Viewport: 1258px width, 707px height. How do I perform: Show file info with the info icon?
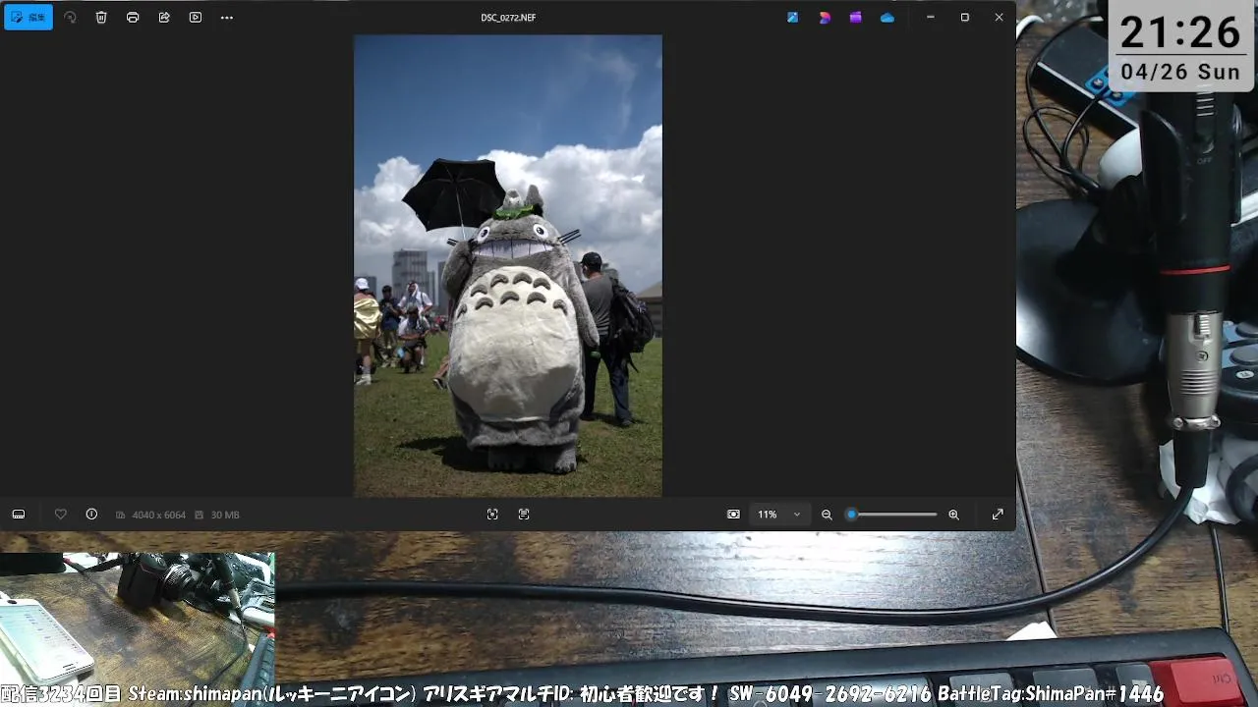91,515
